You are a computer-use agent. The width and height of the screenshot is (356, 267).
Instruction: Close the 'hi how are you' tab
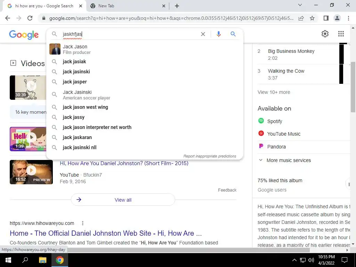click(81, 6)
